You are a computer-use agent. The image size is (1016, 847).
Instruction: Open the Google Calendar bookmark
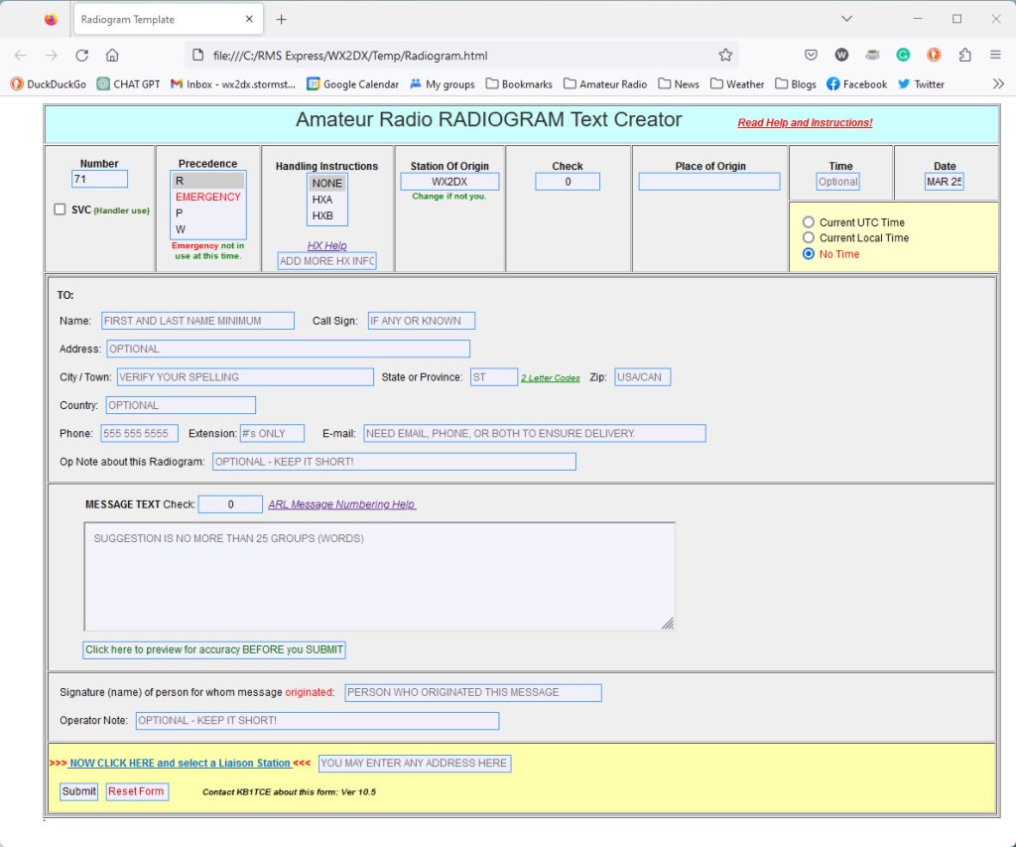(x=352, y=84)
